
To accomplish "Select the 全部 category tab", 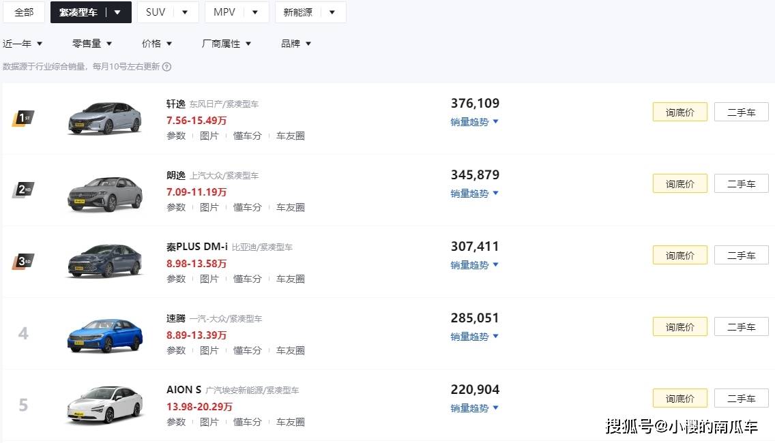I will (24, 12).
